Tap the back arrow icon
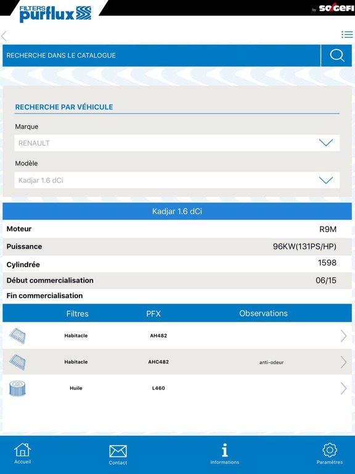The width and height of the screenshot is (355, 474). coord(4,36)
